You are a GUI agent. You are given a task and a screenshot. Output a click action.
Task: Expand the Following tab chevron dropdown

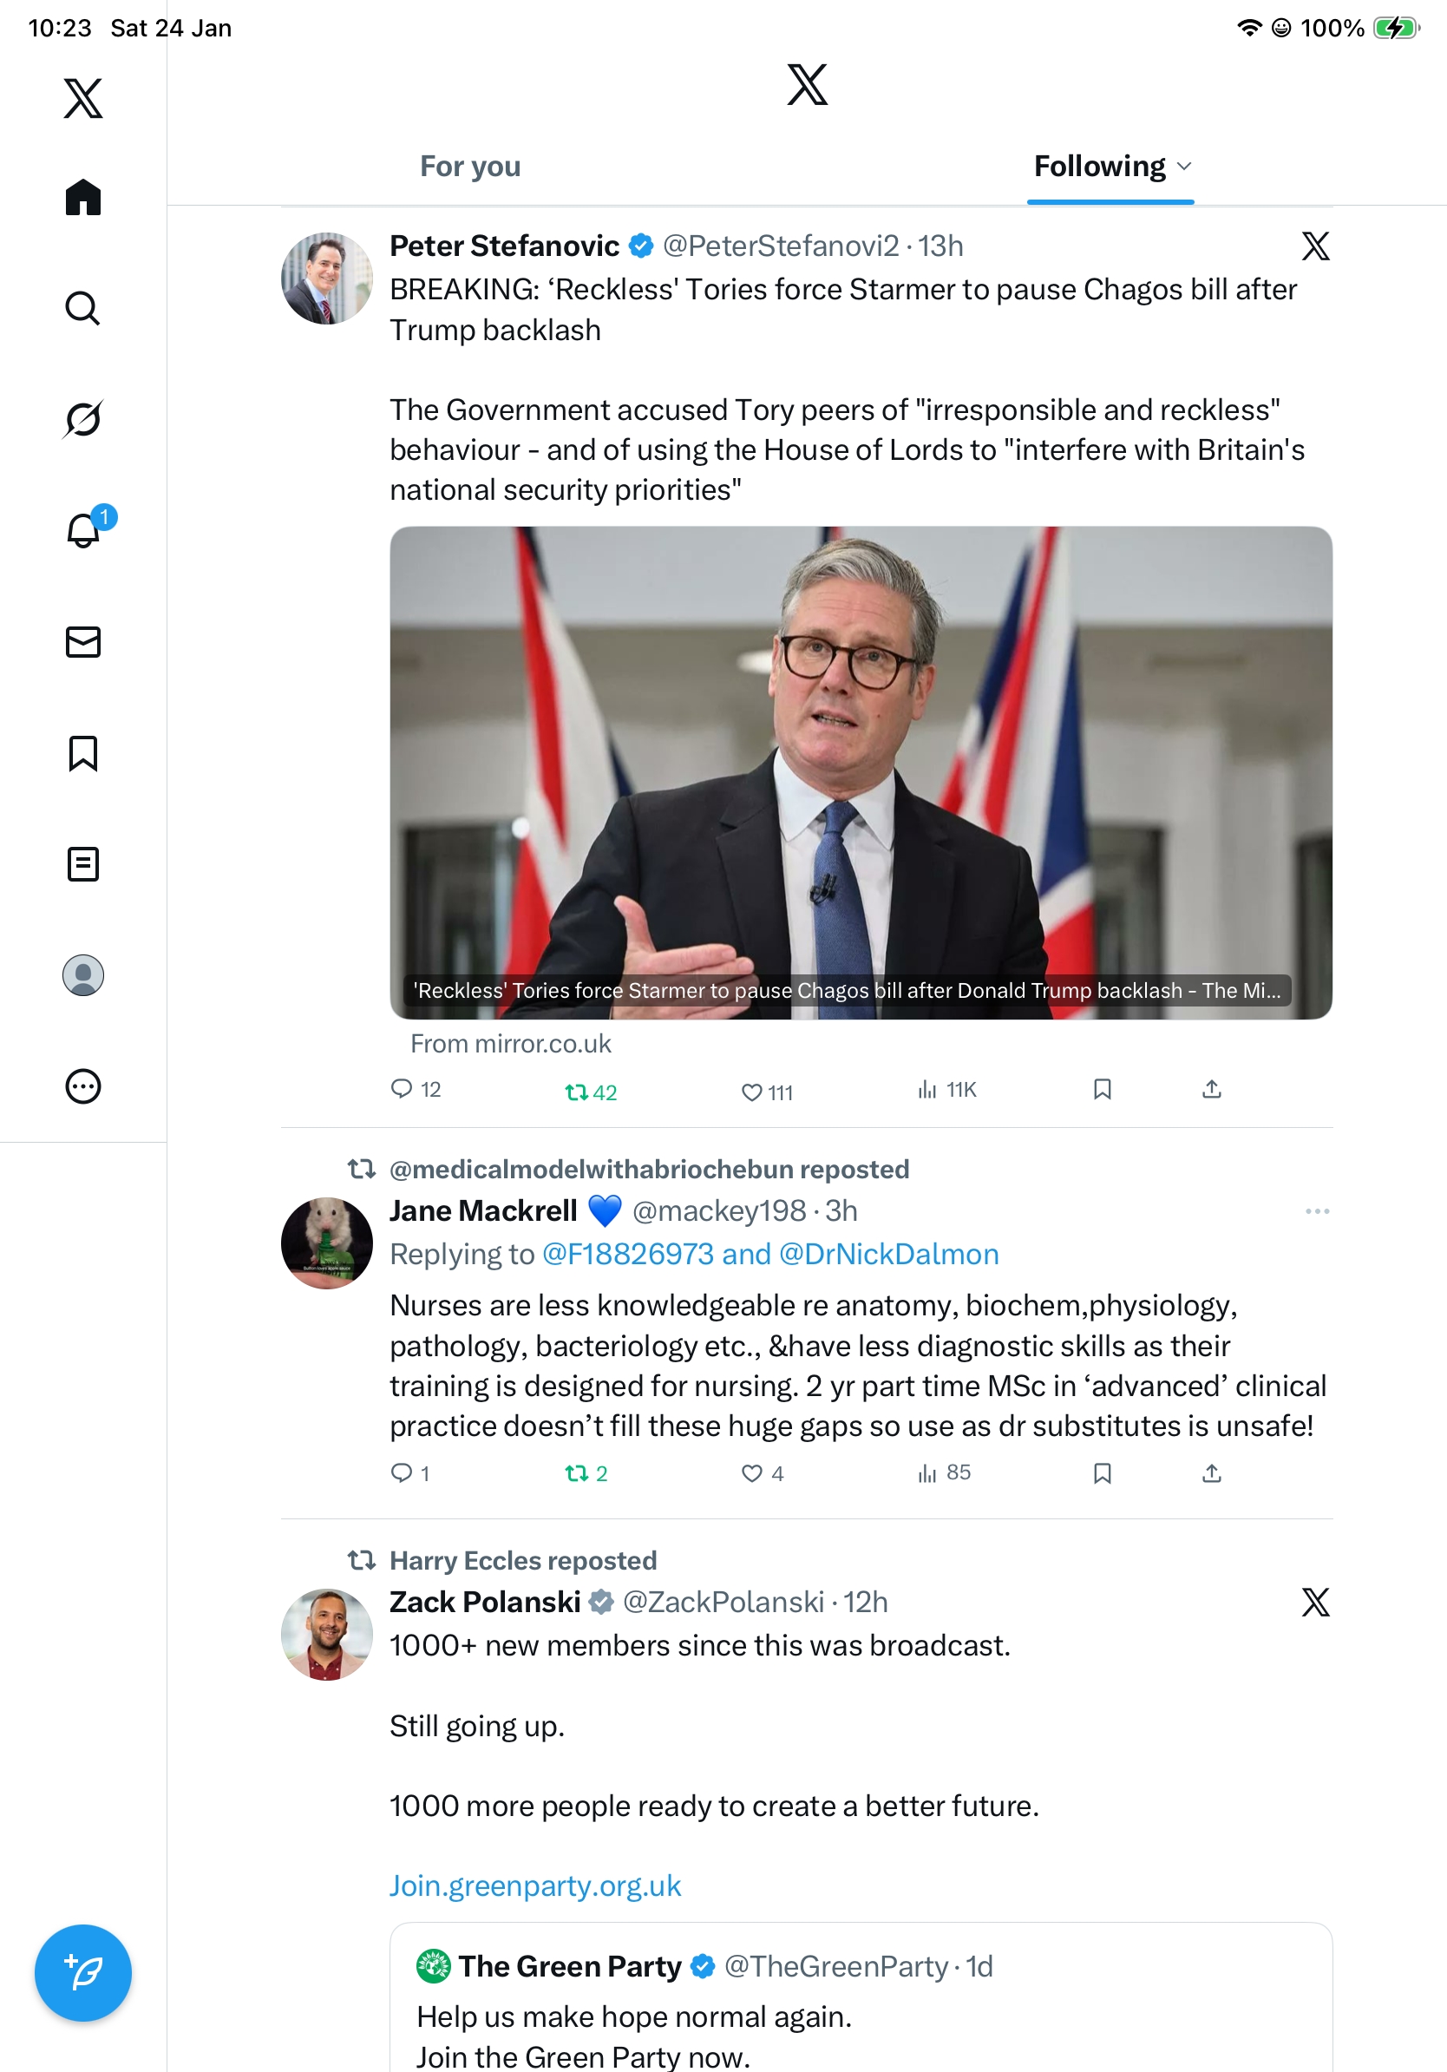pos(1184,166)
